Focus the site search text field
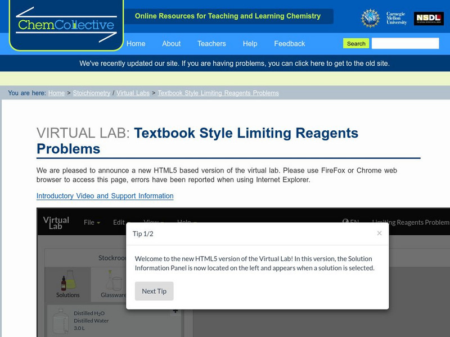This screenshot has height=337, width=450. (405, 43)
